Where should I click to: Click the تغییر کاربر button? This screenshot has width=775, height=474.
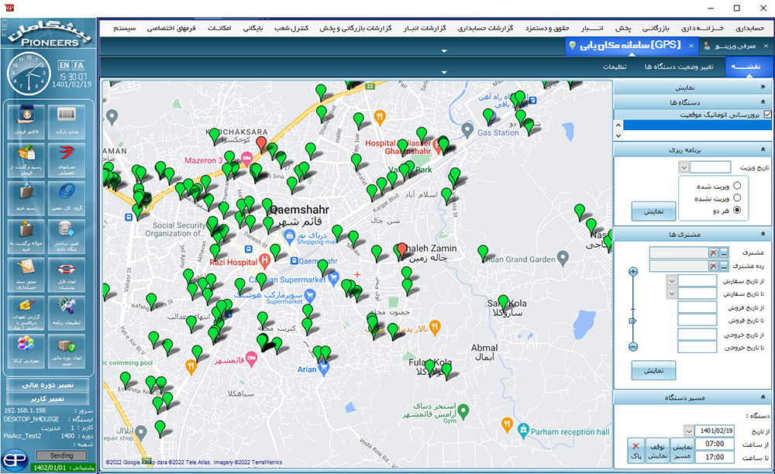click(47, 398)
